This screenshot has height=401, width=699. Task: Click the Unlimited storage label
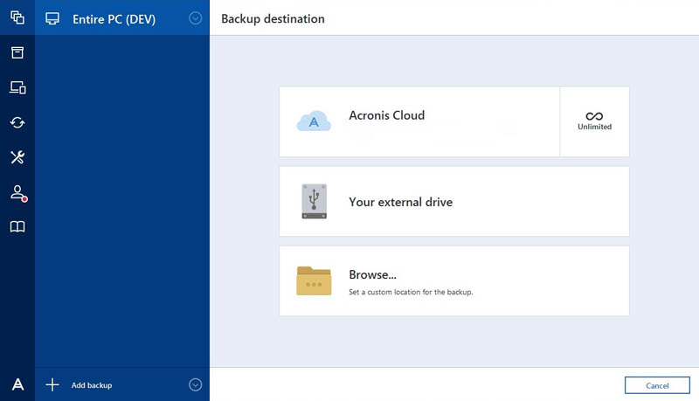[x=594, y=127]
